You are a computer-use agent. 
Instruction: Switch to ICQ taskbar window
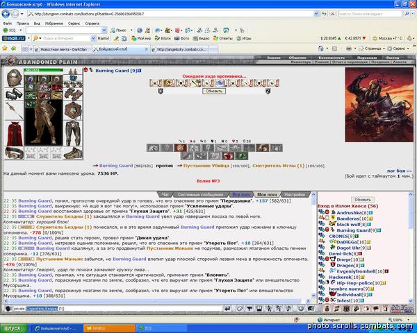click(162, 328)
